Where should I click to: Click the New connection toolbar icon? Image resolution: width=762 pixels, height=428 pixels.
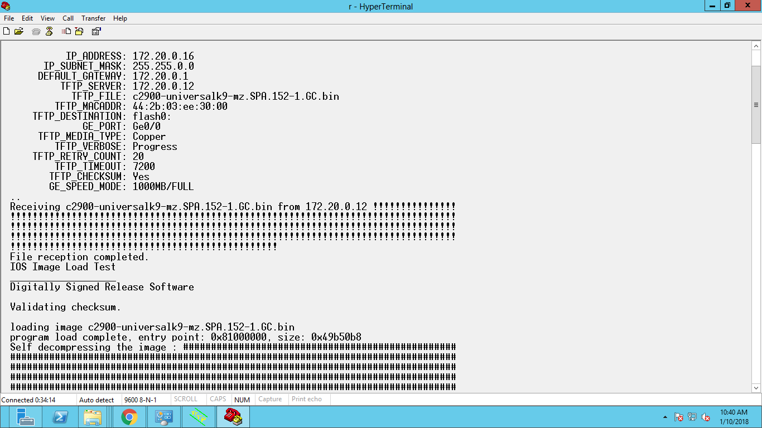click(7, 31)
